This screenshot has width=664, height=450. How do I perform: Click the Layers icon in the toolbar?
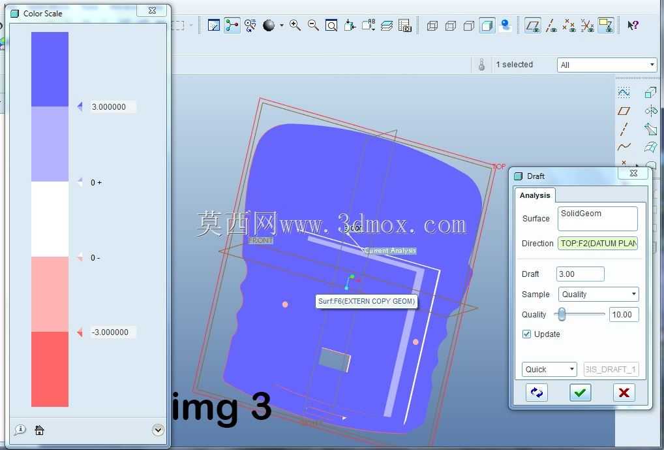pyautogui.click(x=387, y=25)
